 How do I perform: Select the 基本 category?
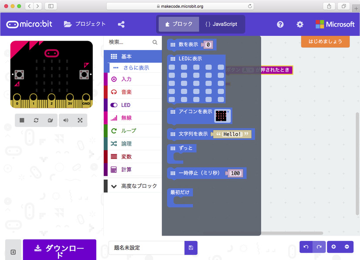tap(133, 56)
